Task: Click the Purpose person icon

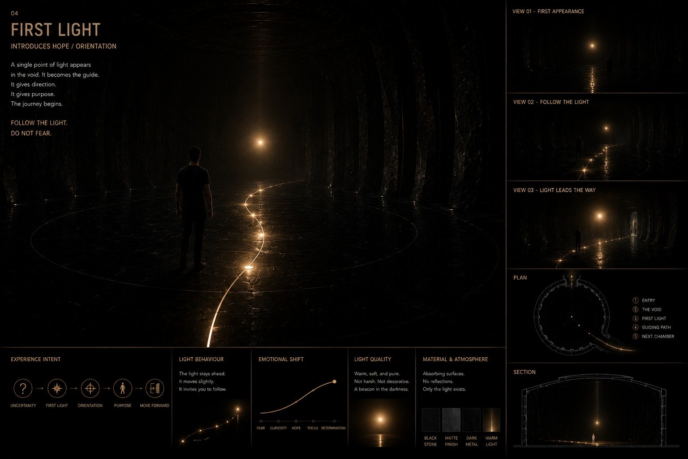Action: (x=123, y=388)
